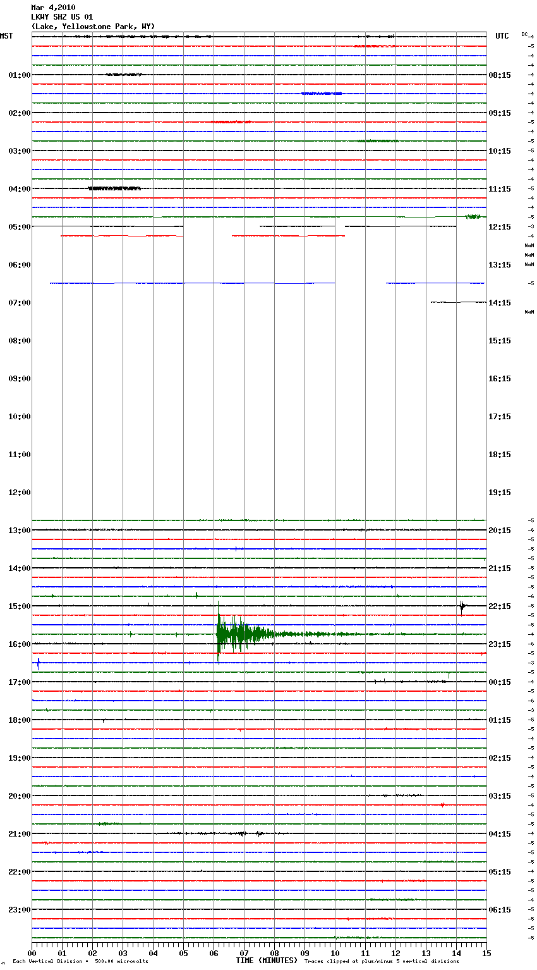
Task: Click the '14:15' UTC time label
Action: pos(500,303)
